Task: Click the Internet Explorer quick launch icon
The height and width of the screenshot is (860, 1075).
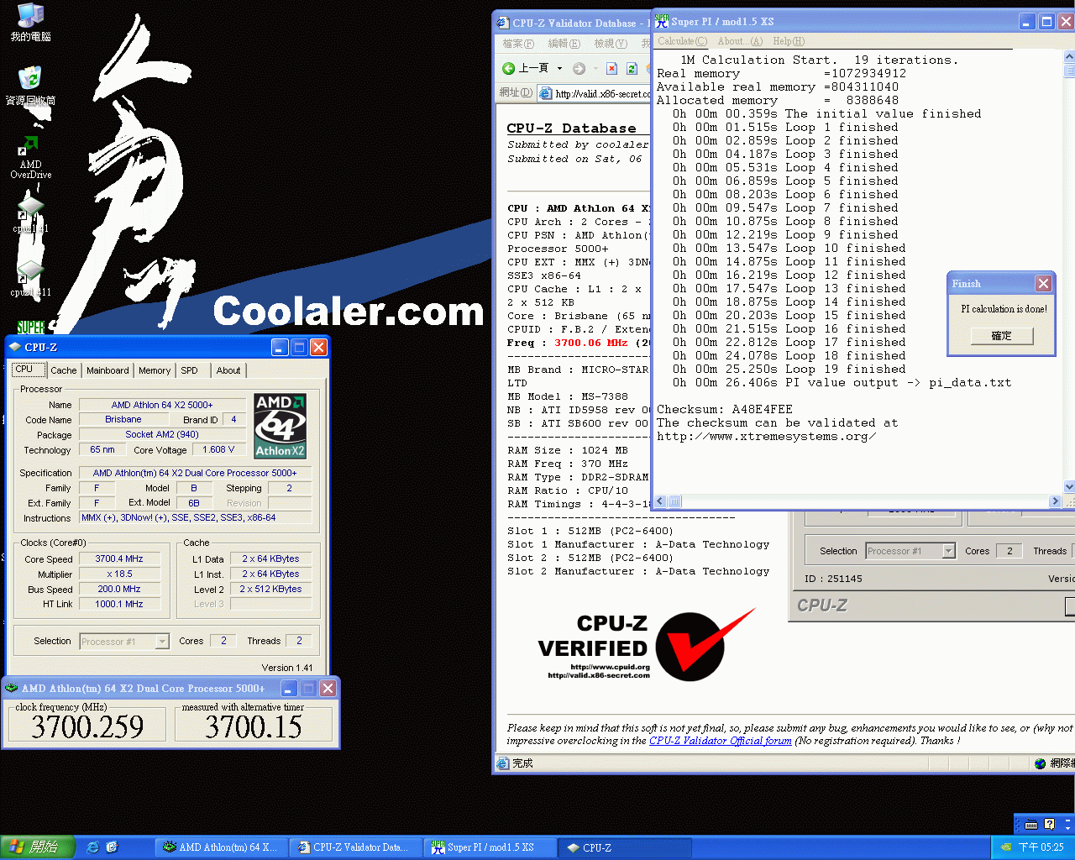Action: pos(93,847)
